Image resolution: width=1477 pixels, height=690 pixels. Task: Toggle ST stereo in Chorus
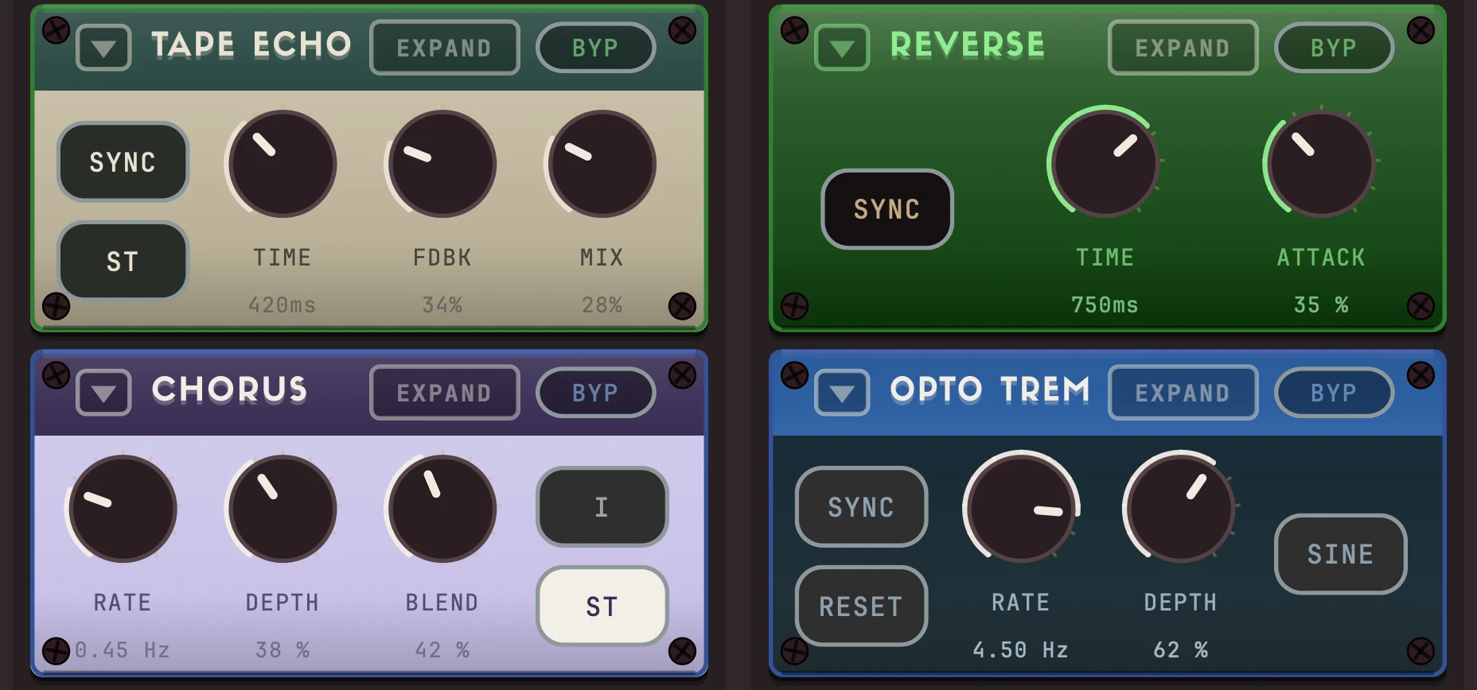(x=602, y=607)
